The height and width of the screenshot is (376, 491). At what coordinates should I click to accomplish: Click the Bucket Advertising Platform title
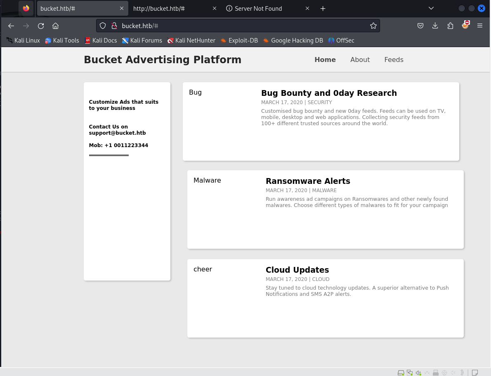163,59
